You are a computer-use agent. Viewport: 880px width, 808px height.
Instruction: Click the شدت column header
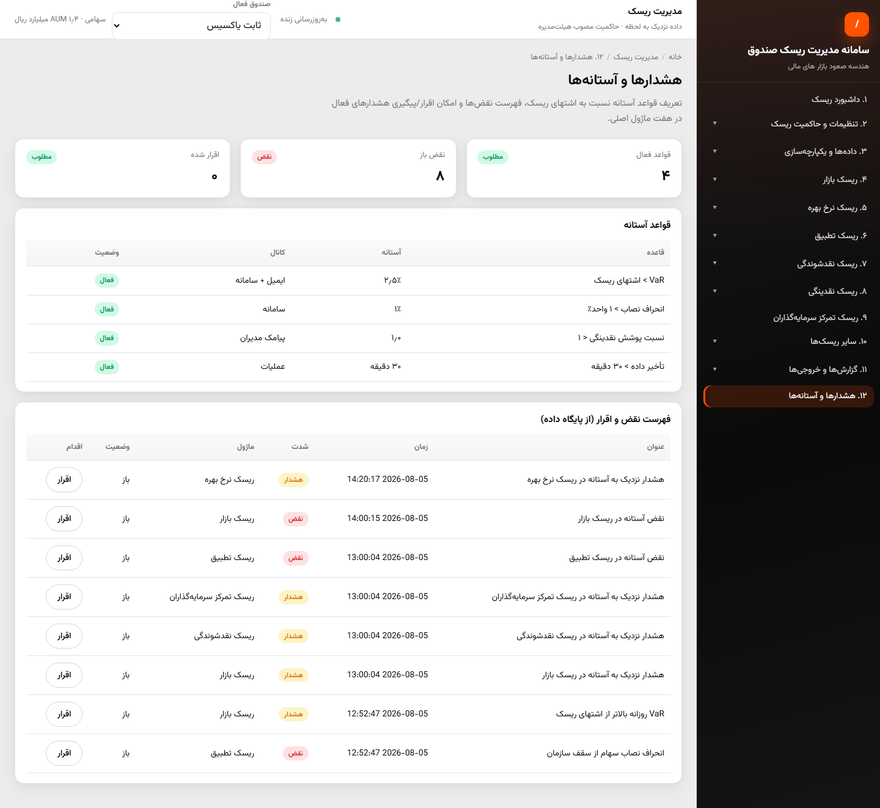[300, 447]
